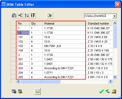This screenshot has height=99, width=122.
Task: Select the highlighted cell No 10
Action: pos(23,33)
